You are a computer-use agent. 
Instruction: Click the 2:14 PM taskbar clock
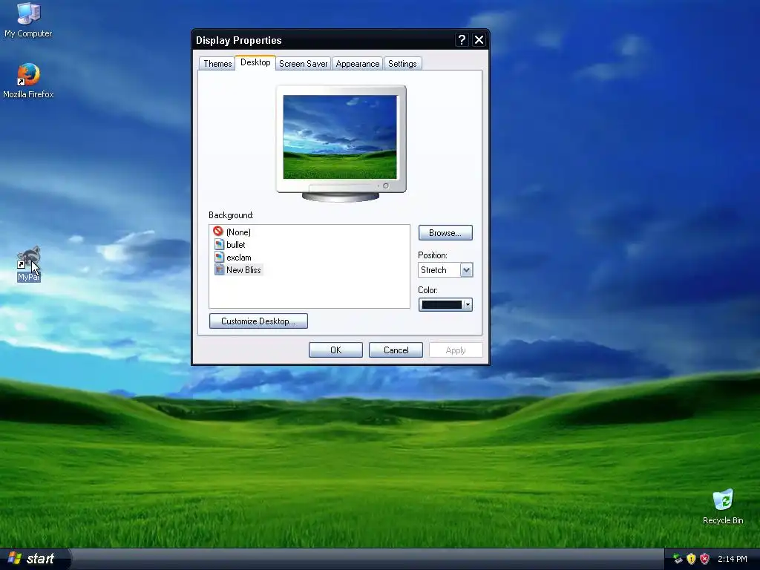click(733, 559)
